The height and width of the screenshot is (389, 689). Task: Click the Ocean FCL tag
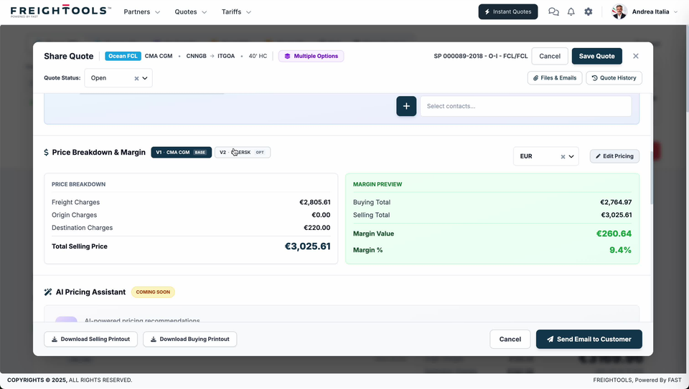123,56
